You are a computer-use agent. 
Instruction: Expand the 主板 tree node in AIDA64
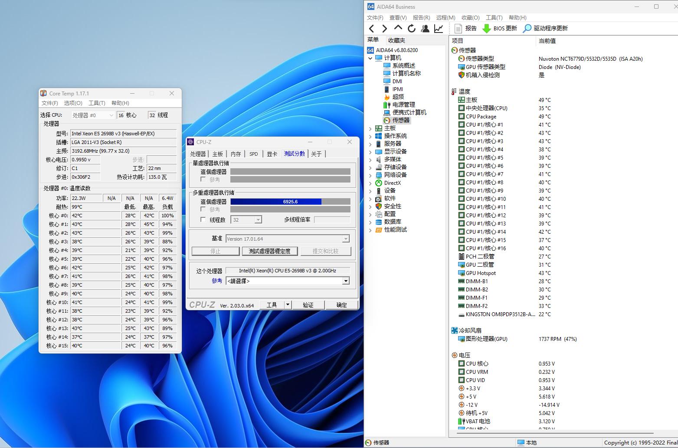point(370,128)
